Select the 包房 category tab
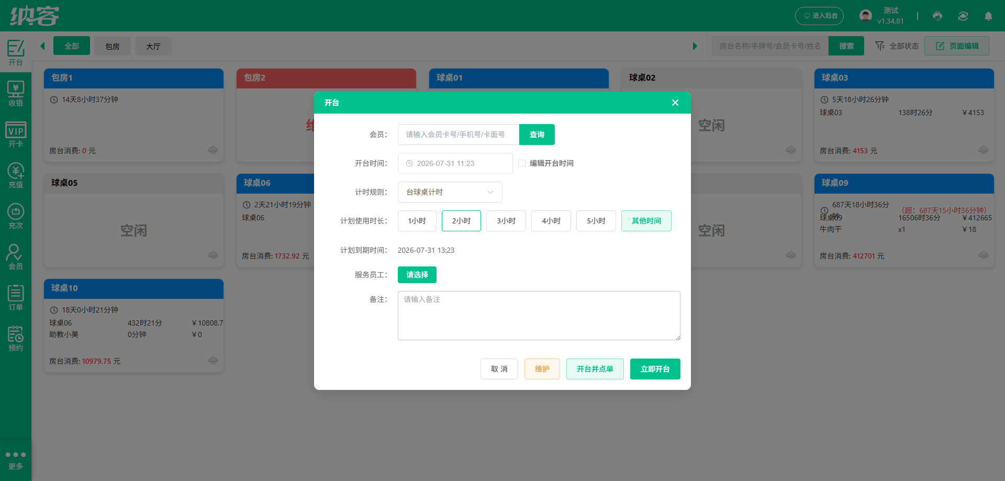1005x481 pixels. pos(113,46)
